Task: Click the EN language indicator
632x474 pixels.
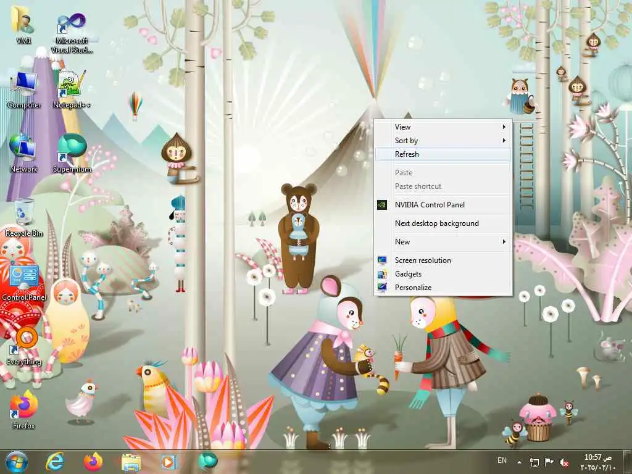Action: [x=502, y=460]
